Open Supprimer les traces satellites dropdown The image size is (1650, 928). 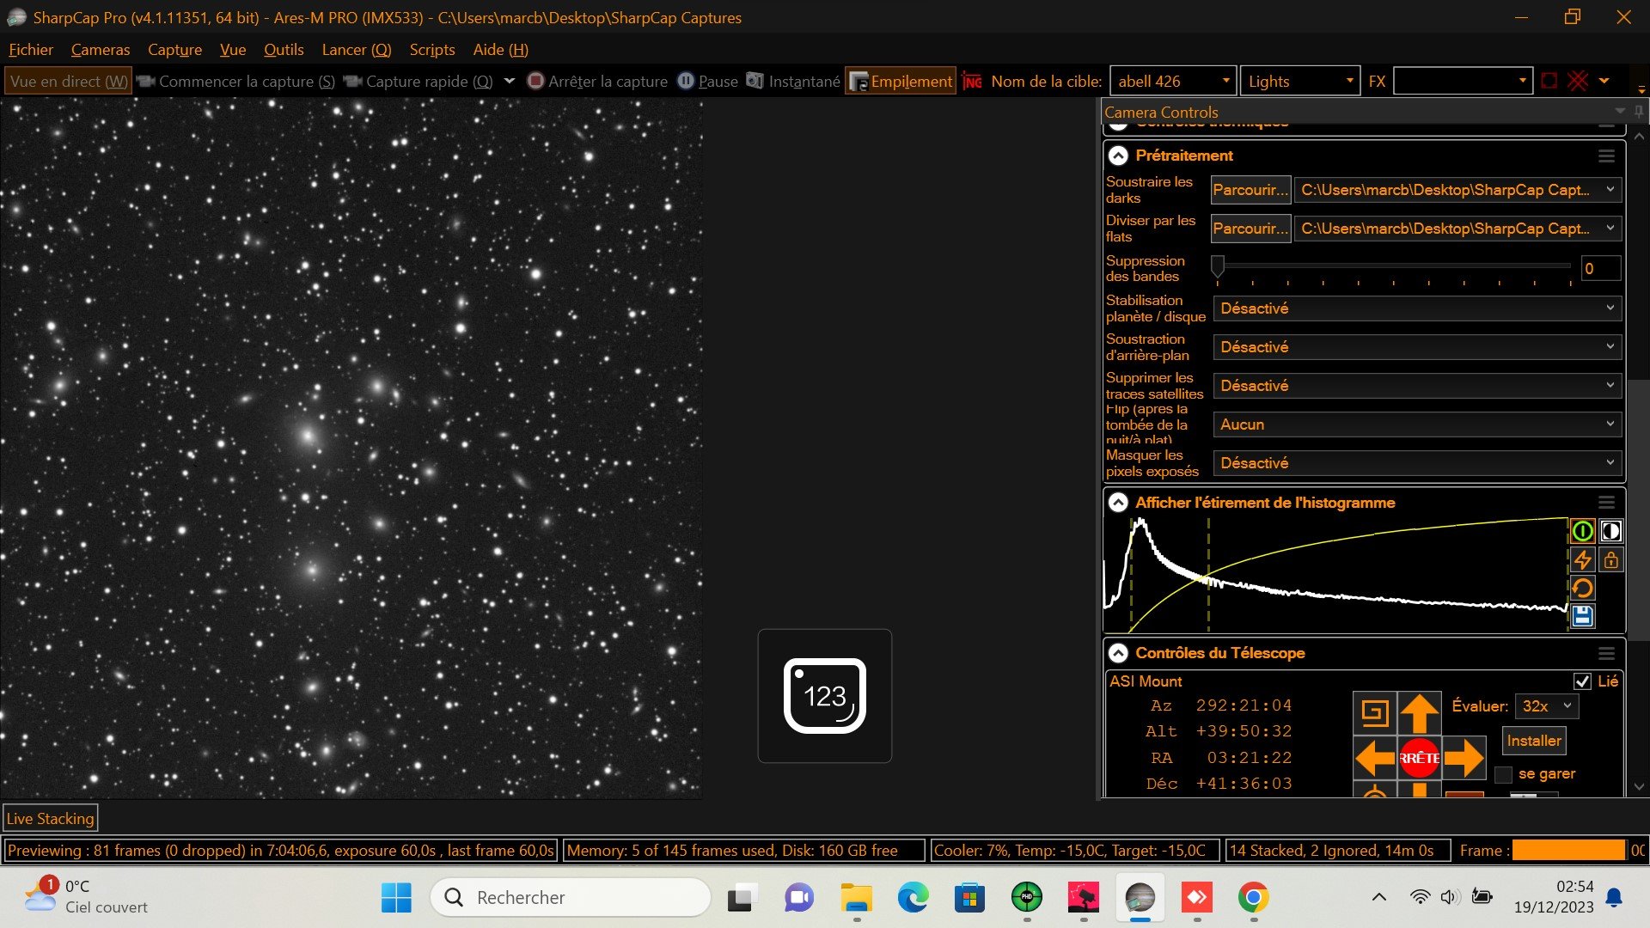(1416, 386)
